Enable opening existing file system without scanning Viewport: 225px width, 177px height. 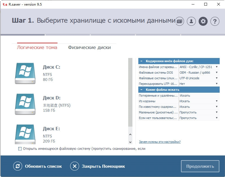pos(20,149)
